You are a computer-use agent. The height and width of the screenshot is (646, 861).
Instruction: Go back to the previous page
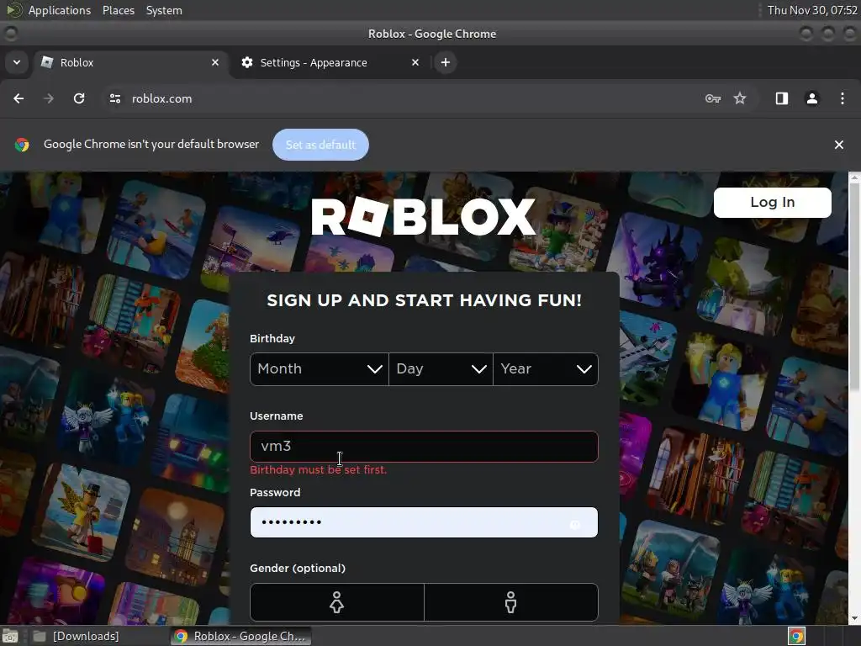coord(18,98)
